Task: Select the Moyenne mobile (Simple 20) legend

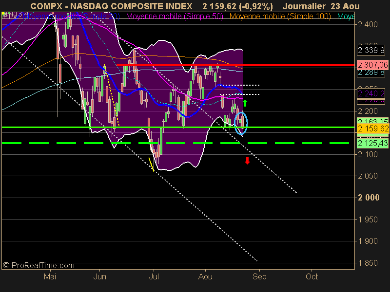Action: [x=72, y=17]
